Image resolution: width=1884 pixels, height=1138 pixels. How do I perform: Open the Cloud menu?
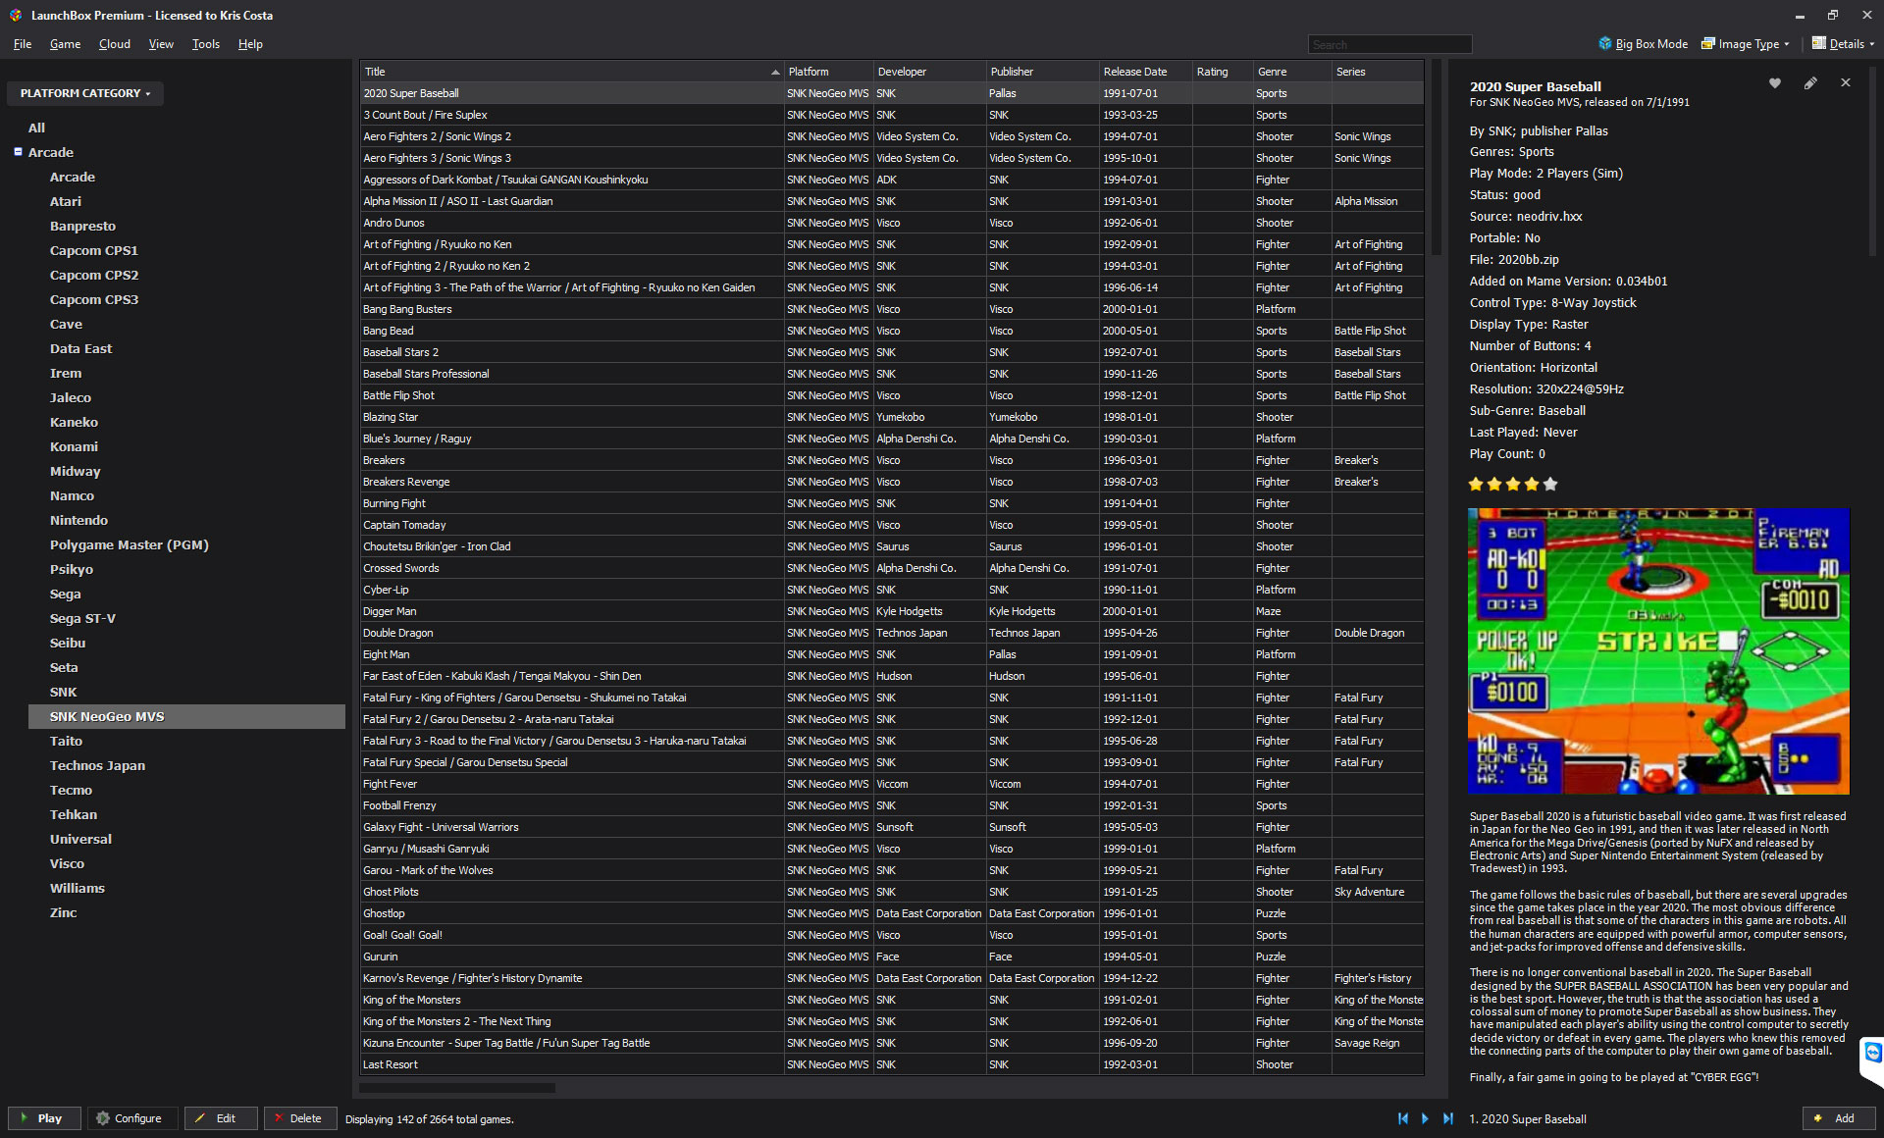pyautogui.click(x=115, y=44)
